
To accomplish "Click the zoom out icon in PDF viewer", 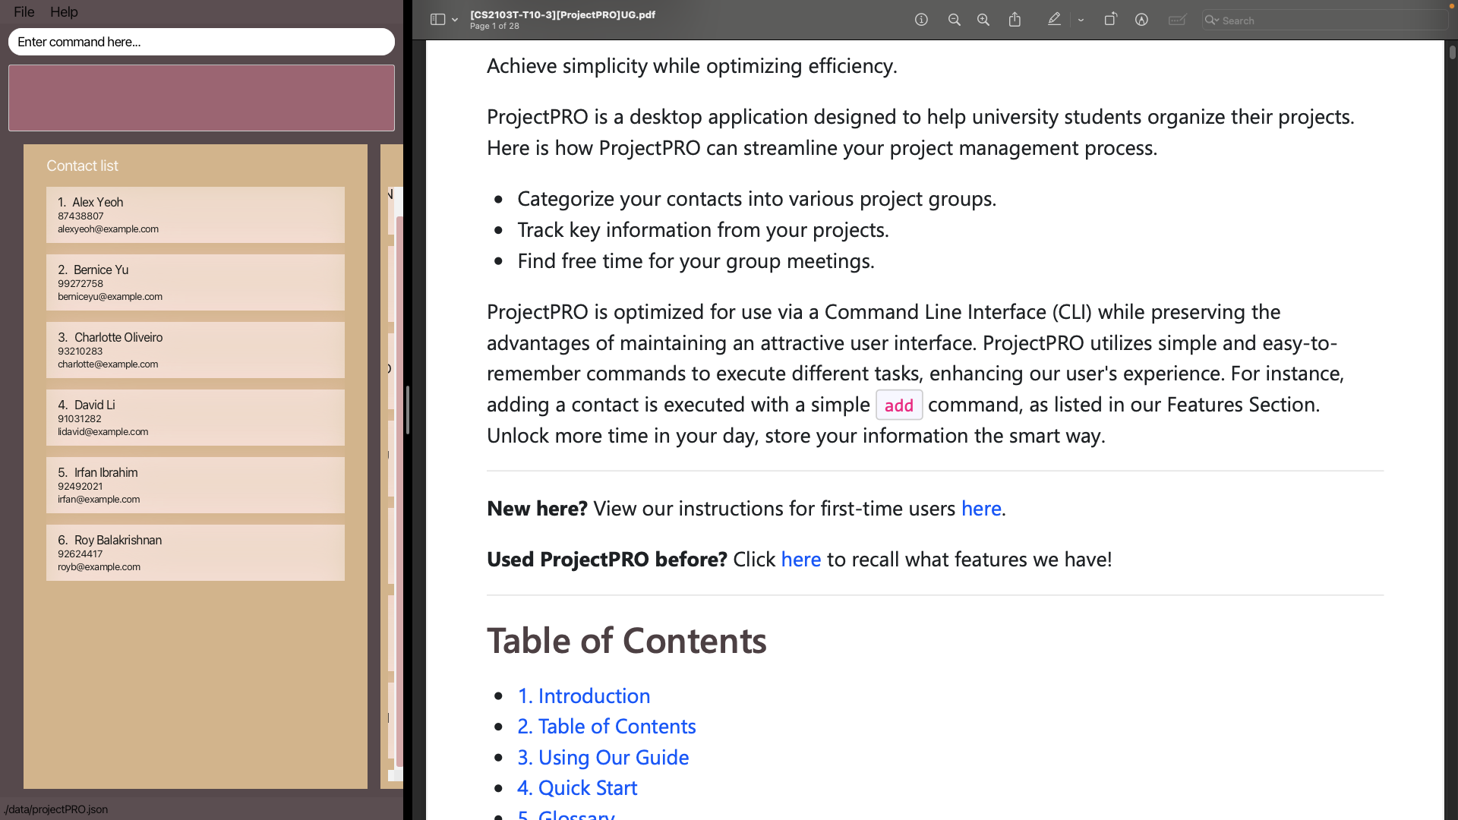I will (952, 20).
